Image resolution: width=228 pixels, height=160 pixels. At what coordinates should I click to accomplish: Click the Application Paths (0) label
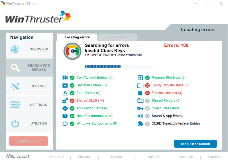tap(92, 108)
